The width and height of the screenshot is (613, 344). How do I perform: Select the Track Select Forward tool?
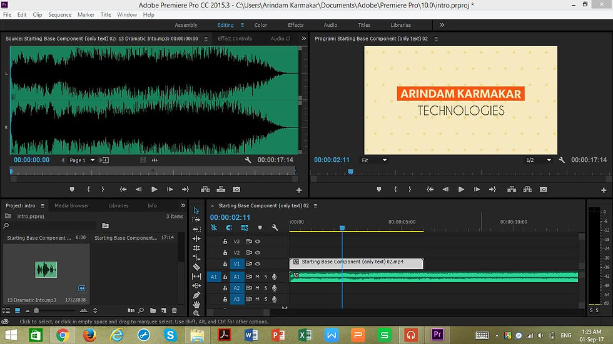click(196, 220)
